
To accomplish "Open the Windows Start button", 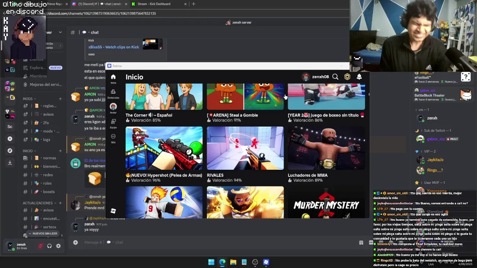I will [x=211, y=262].
